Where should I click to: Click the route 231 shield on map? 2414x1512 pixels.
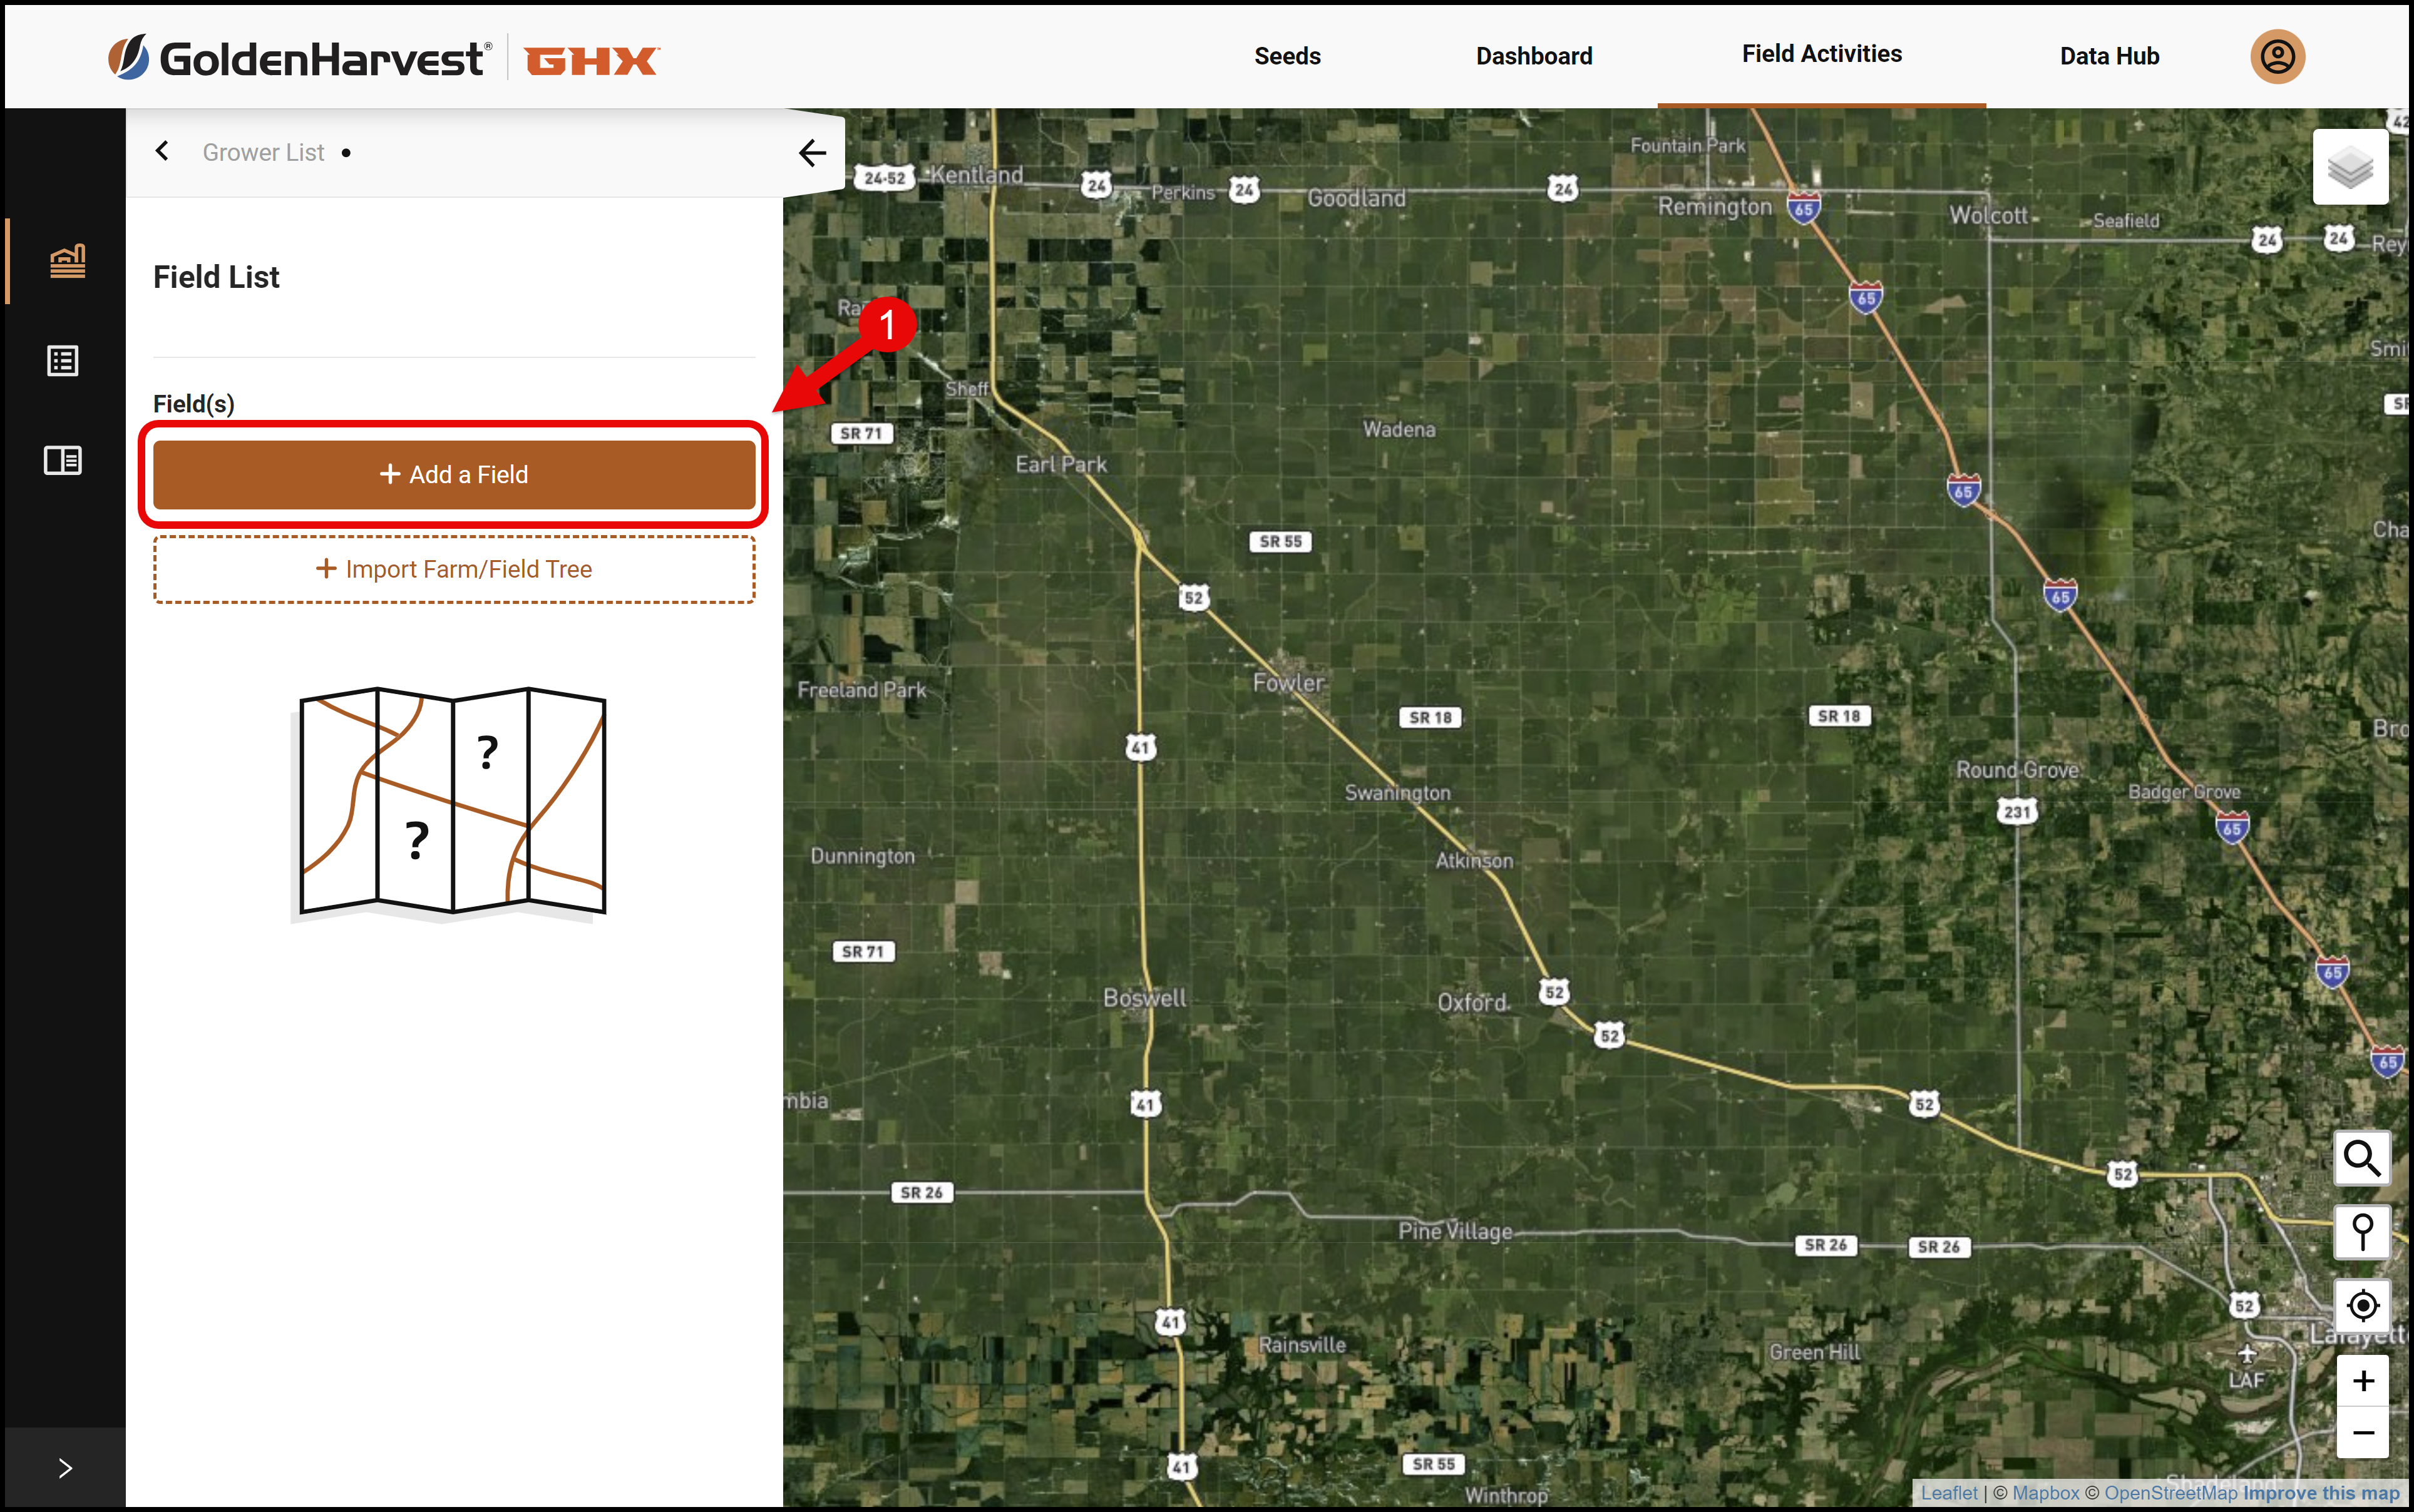click(2017, 811)
